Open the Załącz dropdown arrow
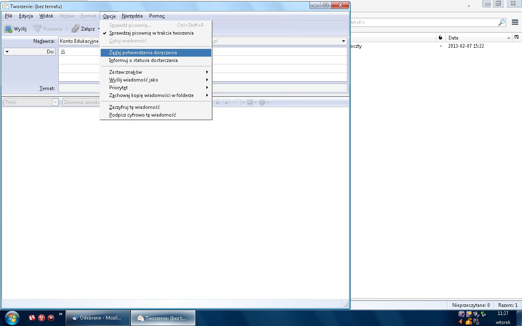 (x=99, y=29)
